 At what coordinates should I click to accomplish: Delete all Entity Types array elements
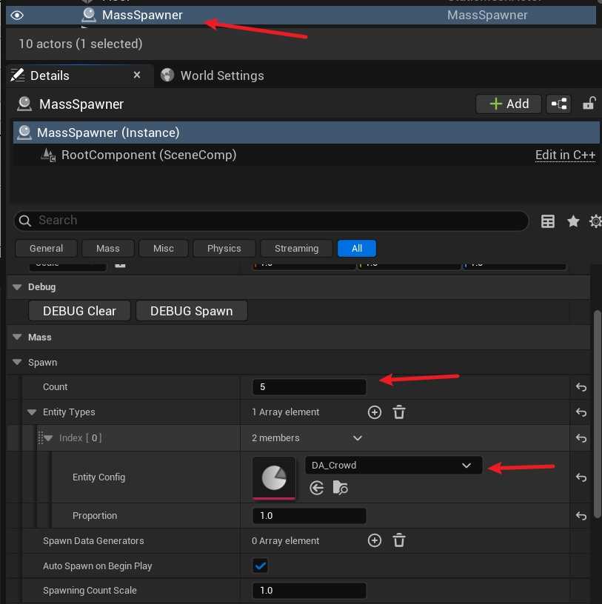click(398, 412)
